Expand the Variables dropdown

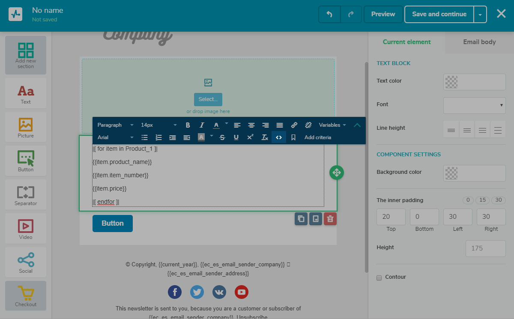(332, 125)
